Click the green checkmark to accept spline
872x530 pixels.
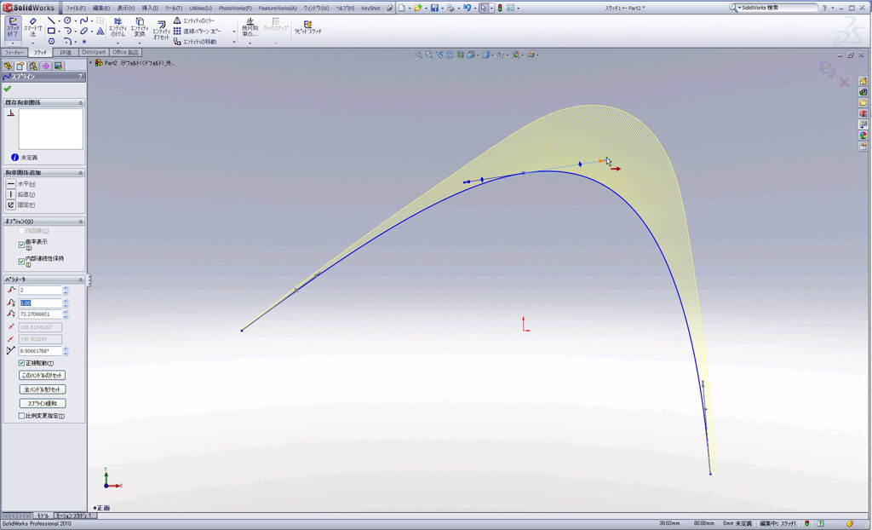coord(8,89)
